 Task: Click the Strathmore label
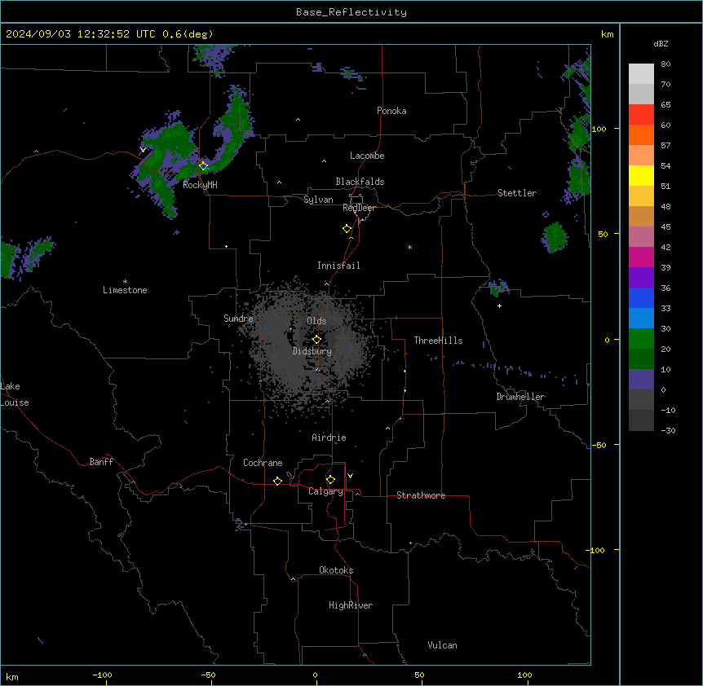coord(421,495)
